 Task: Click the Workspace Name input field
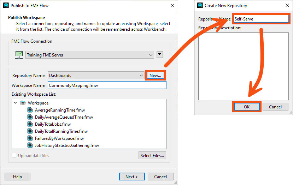point(107,85)
